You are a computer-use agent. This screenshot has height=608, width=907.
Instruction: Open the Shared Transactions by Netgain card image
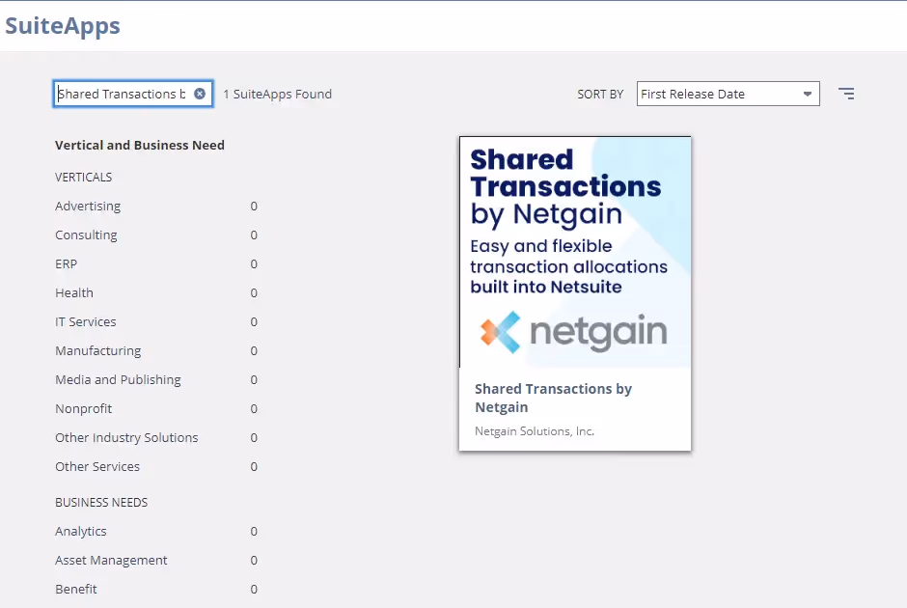[575, 252]
